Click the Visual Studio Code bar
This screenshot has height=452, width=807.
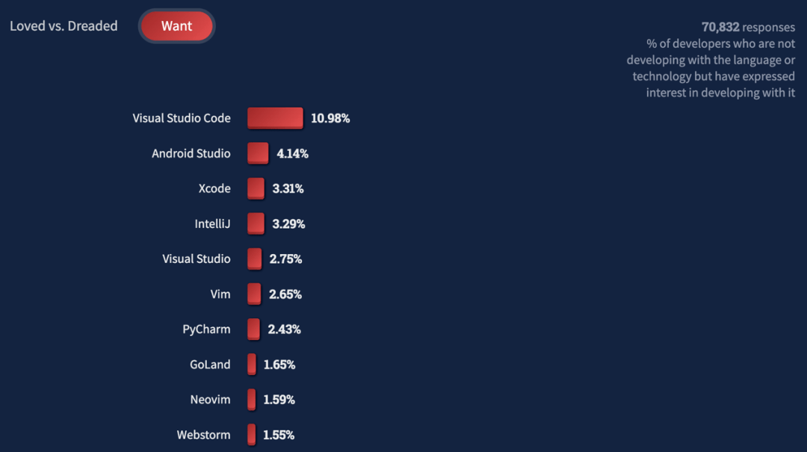[275, 118]
